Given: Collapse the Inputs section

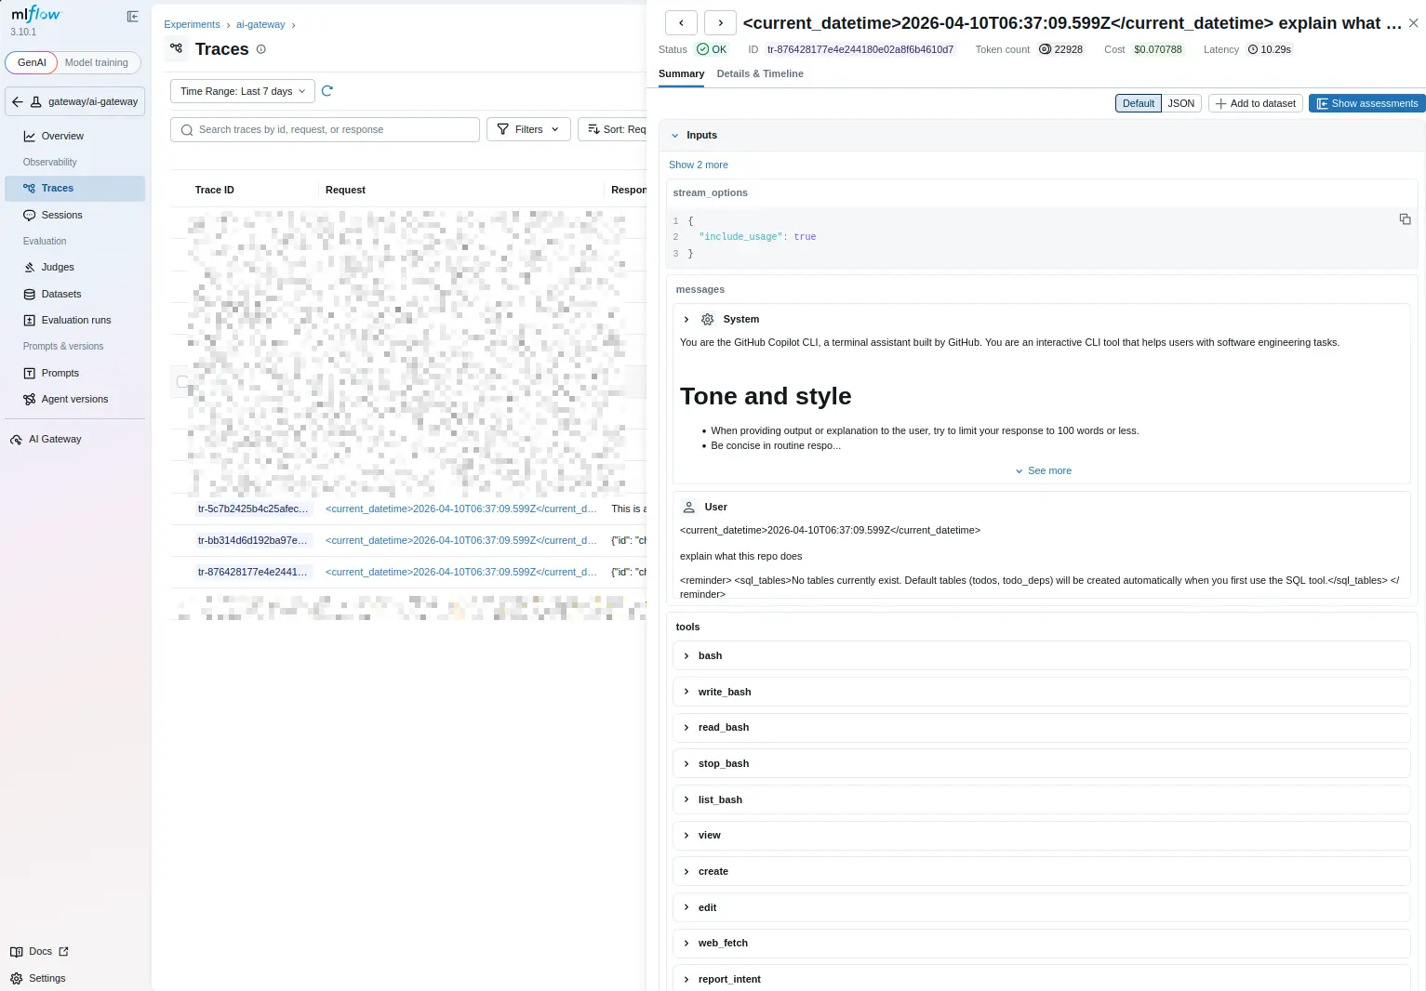Looking at the screenshot, I should [x=675, y=135].
